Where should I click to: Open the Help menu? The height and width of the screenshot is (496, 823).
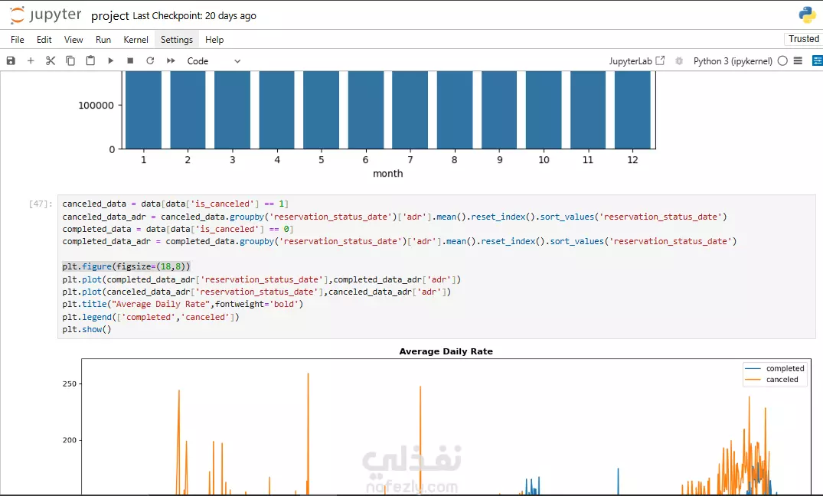click(x=214, y=39)
